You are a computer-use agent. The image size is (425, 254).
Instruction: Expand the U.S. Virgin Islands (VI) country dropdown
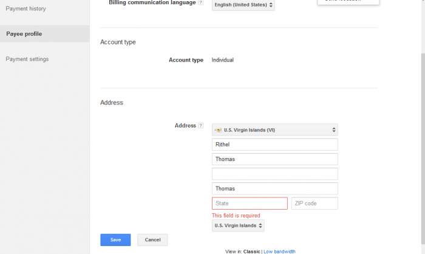point(274,130)
